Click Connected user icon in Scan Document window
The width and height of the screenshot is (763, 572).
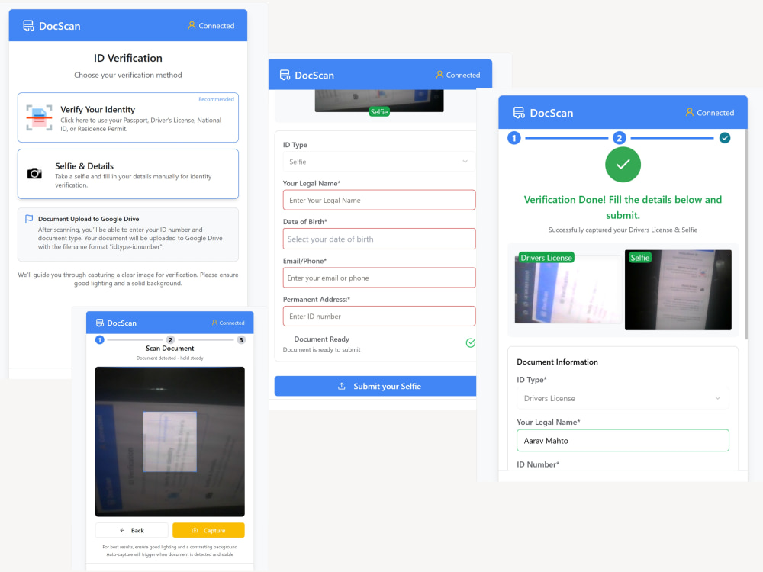[214, 323]
